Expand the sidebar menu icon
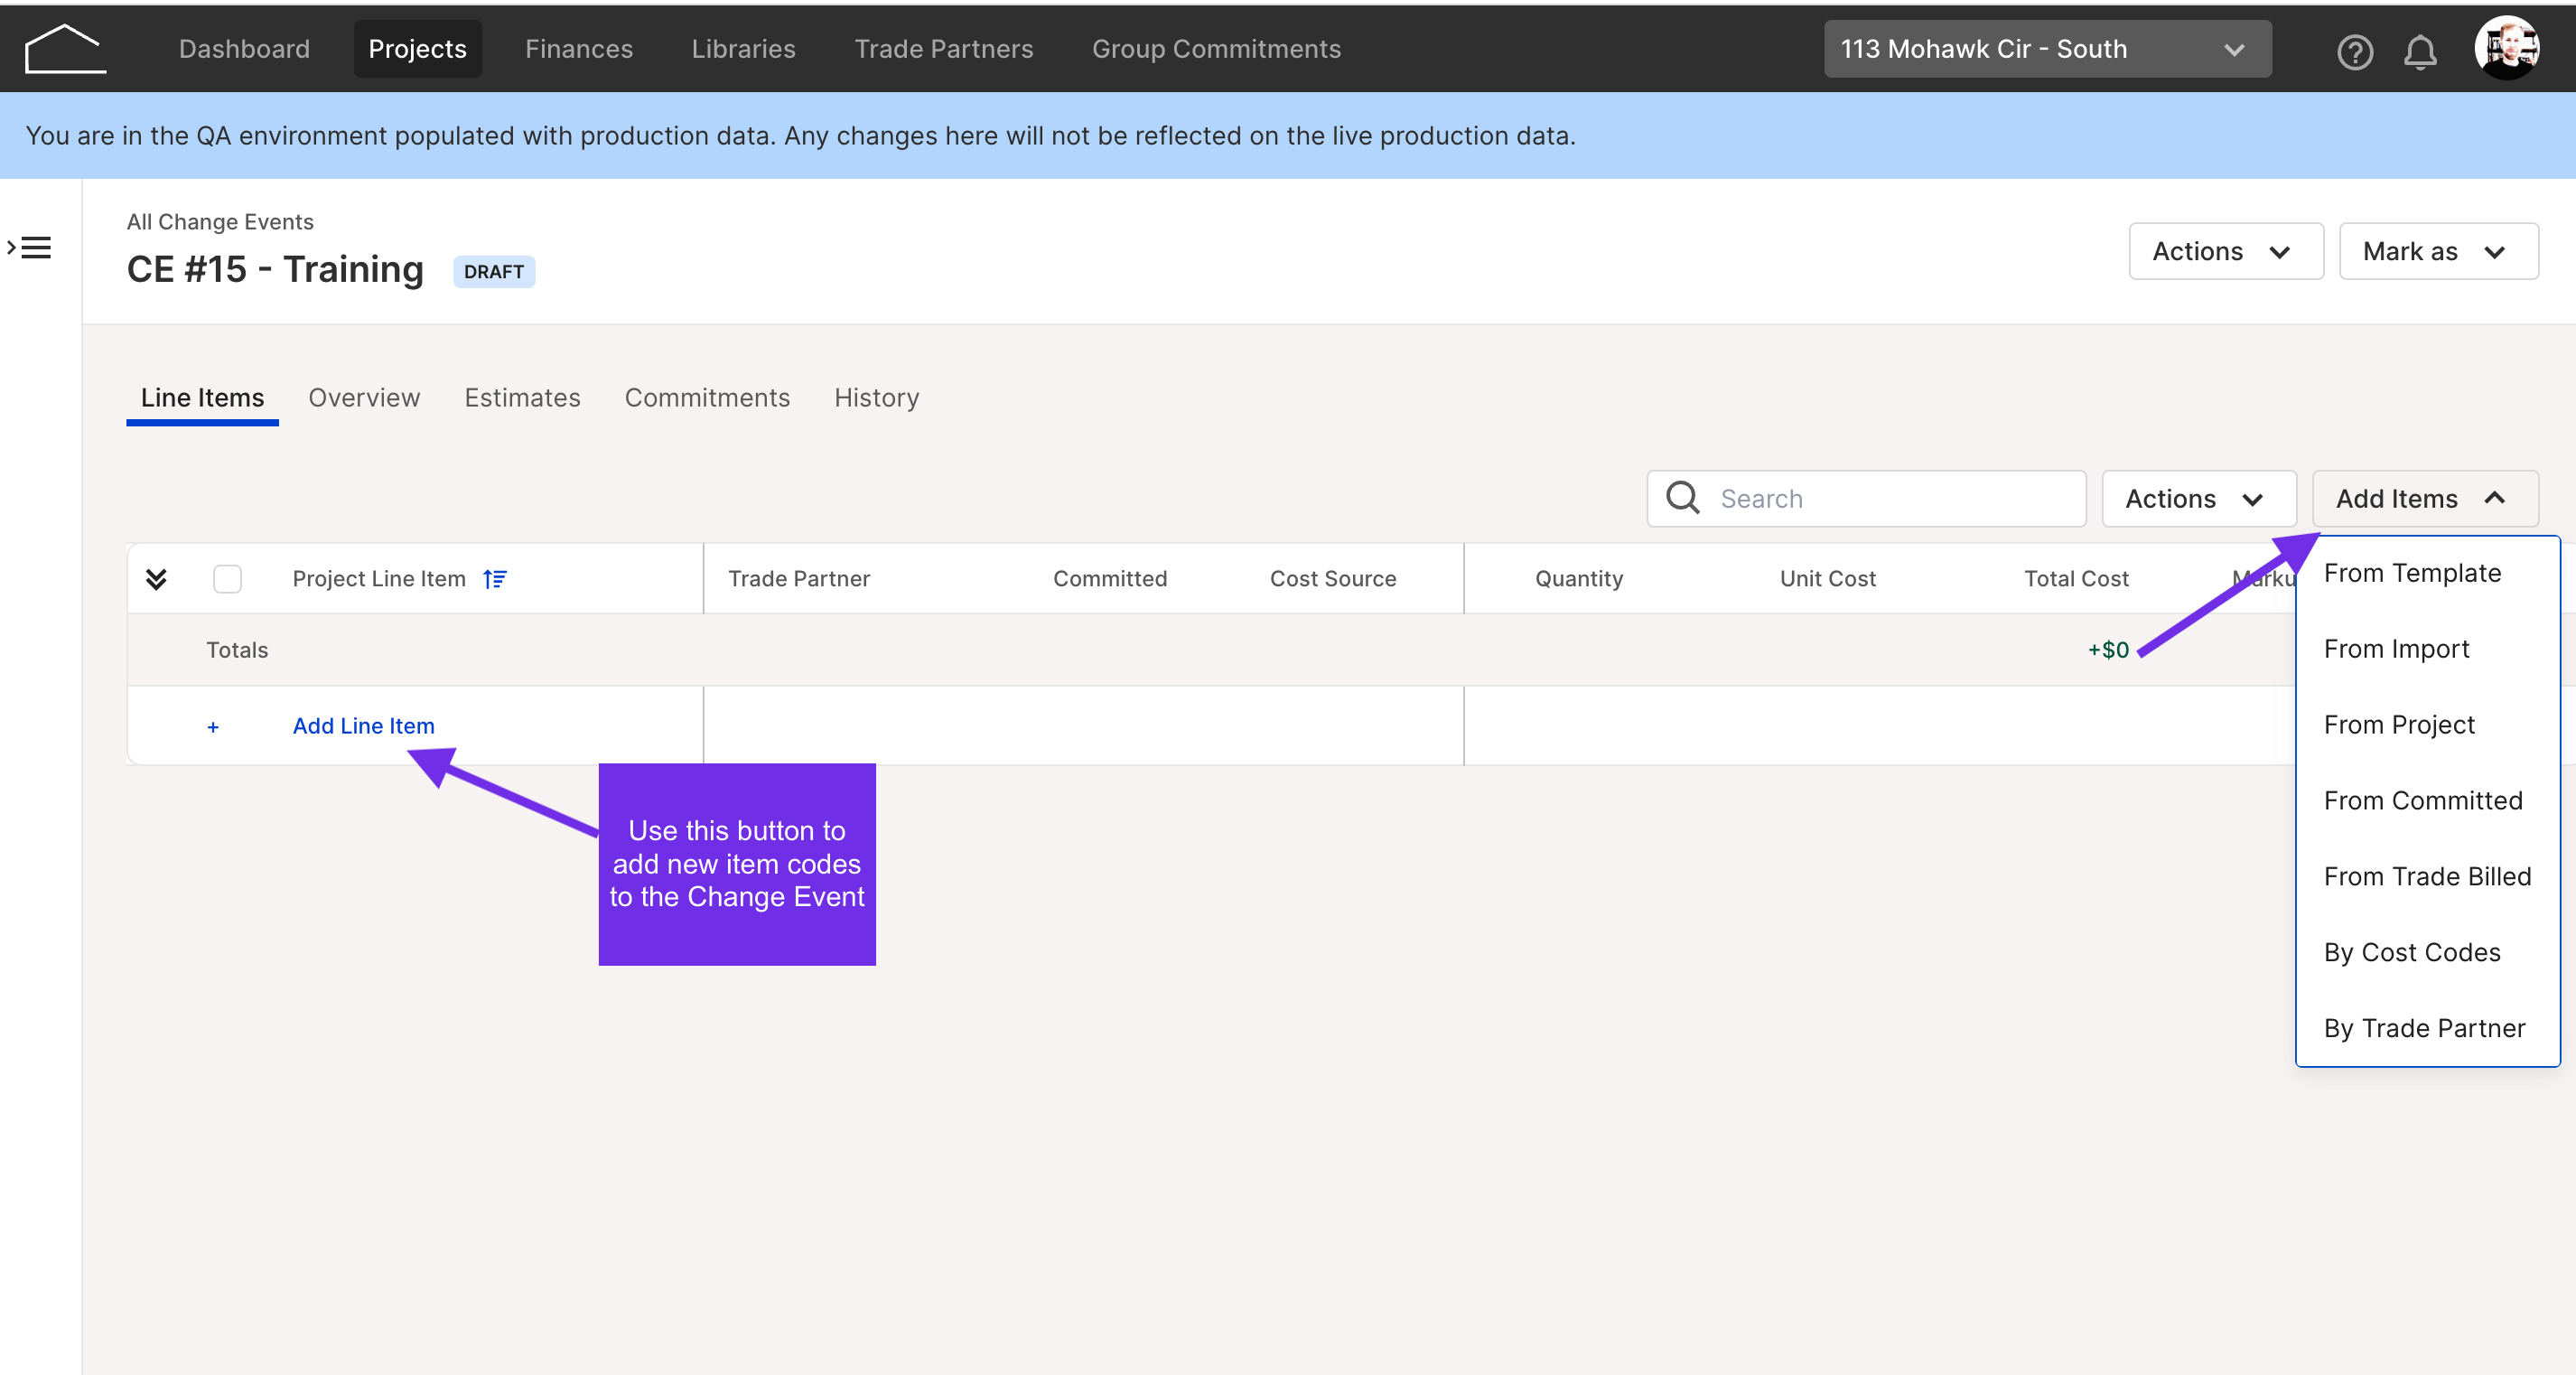This screenshot has height=1375, width=2576. (30, 247)
